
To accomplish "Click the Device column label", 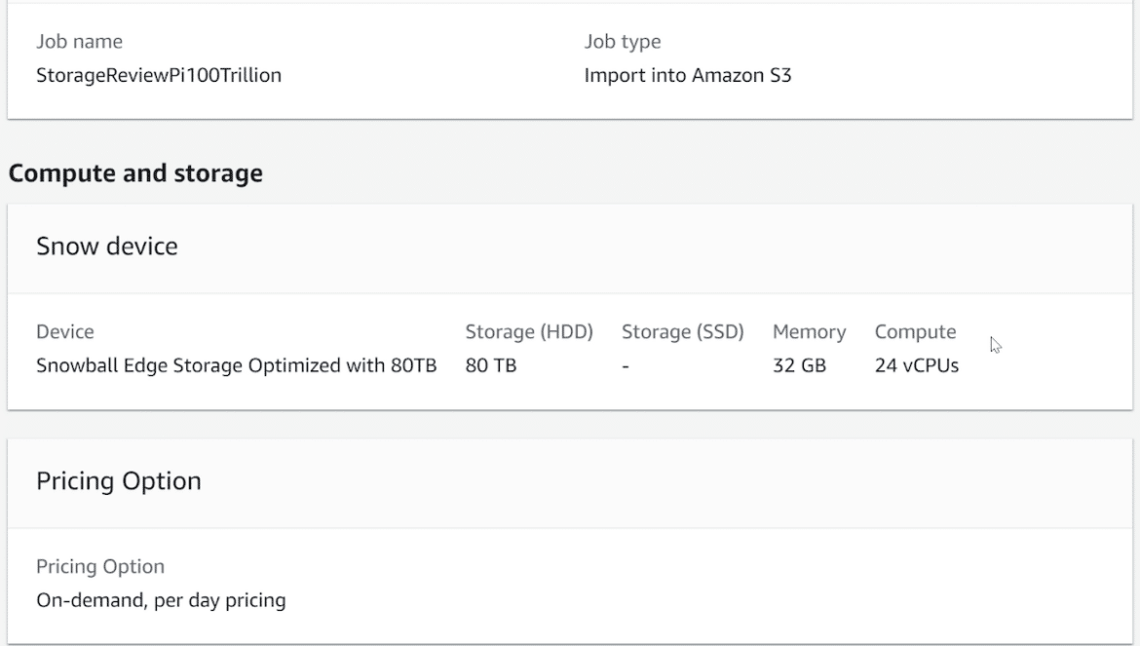I will [64, 332].
